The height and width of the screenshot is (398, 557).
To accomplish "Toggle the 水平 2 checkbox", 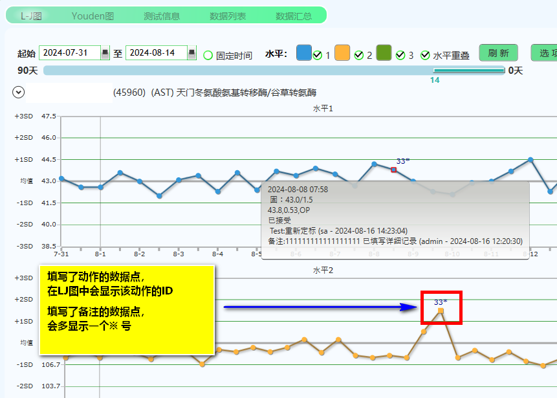I will coord(358,53).
